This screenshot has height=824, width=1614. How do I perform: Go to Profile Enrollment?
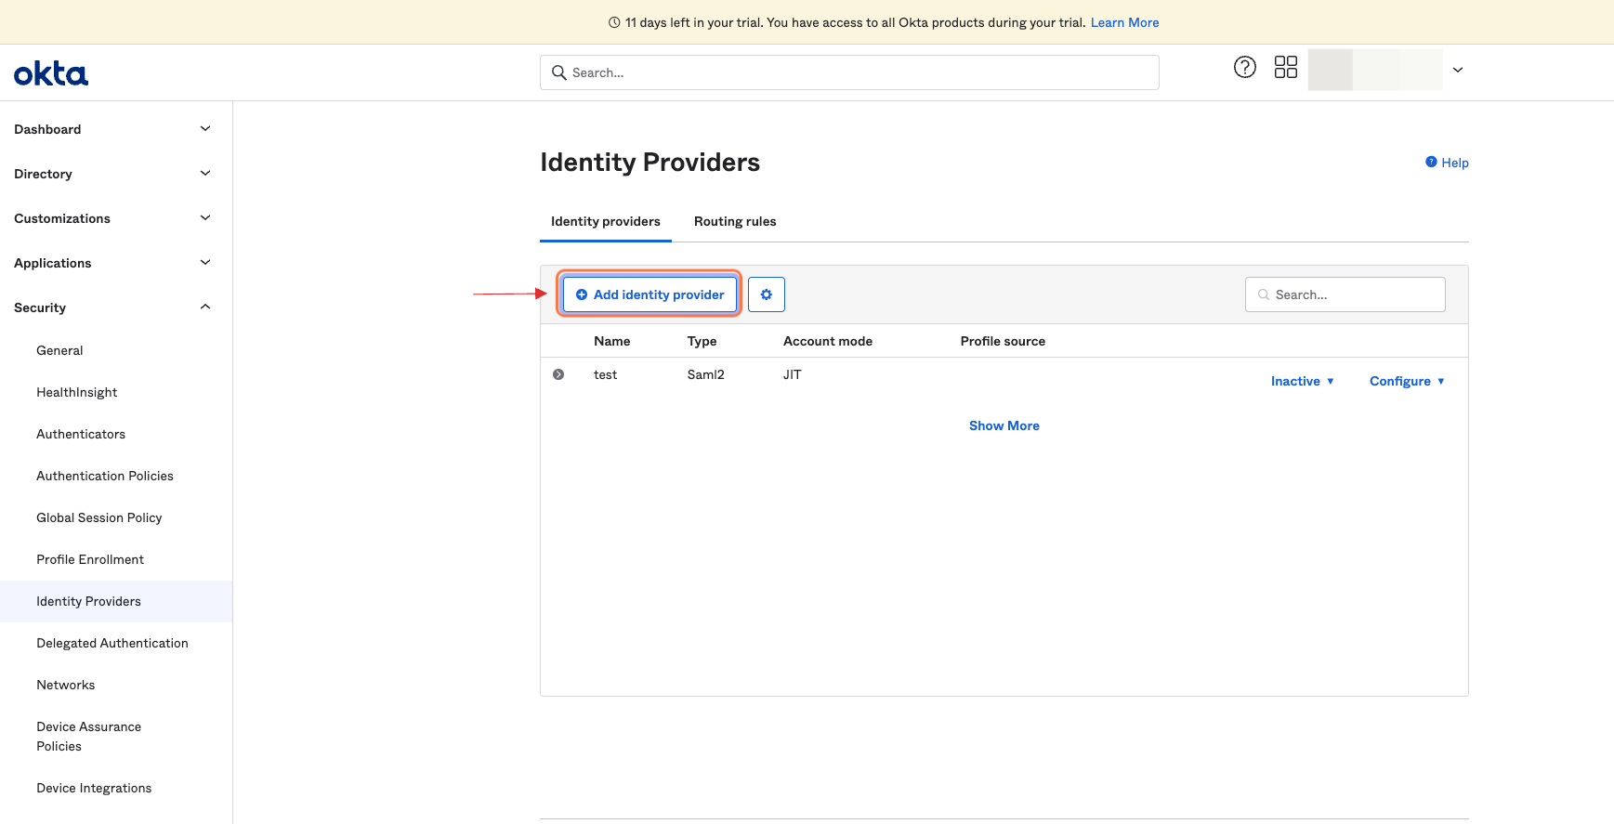[90, 559]
